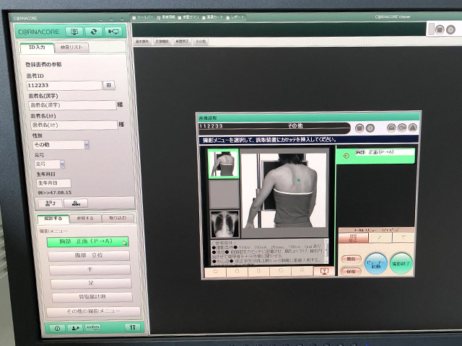This screenshot has width=462, height=346.
Task: Click the 患者ID input field with 112233
Action: [64, 85]
